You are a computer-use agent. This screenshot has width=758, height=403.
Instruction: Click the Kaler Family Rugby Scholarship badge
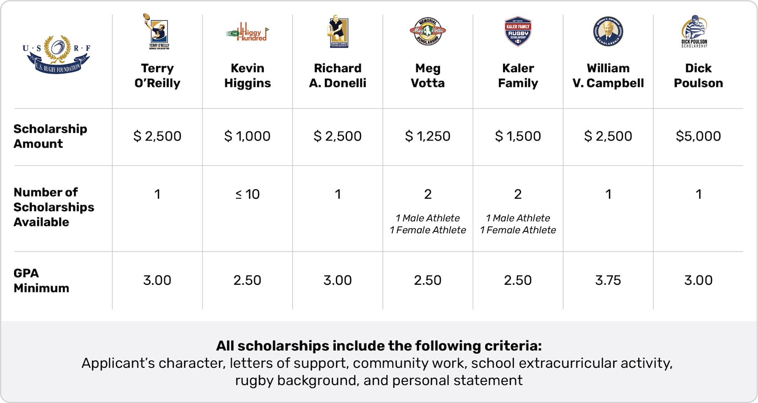(x=518, y=31)
